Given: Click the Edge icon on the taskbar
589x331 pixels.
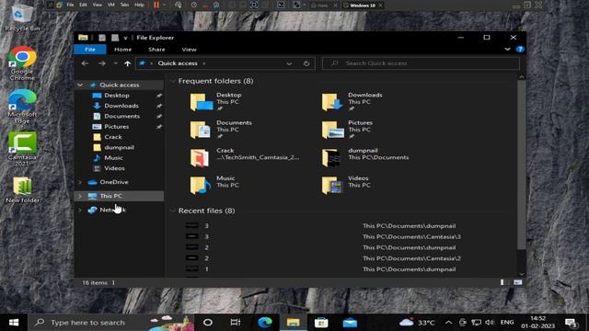Looking at the screenshot, I should [265, 323].
